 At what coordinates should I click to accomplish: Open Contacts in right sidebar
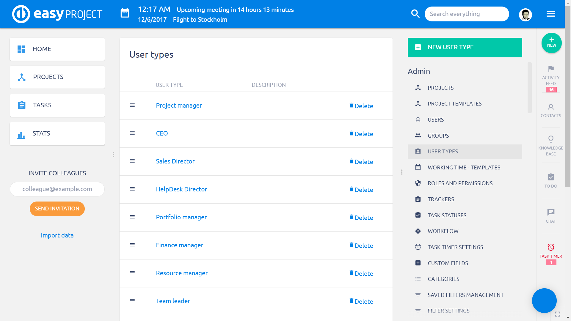[x=551, y=111]
